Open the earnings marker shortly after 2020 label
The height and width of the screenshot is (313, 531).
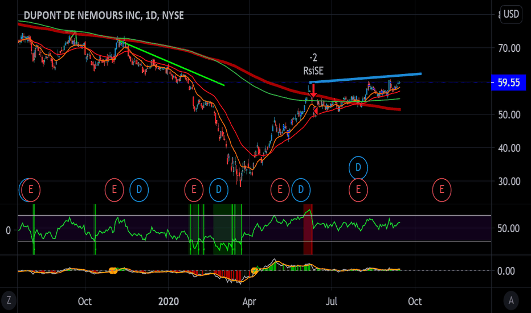tap(194, 190)
